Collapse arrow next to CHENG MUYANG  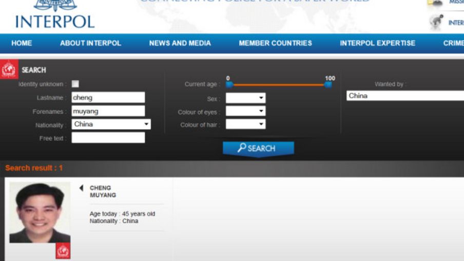(x=82, y=188)
